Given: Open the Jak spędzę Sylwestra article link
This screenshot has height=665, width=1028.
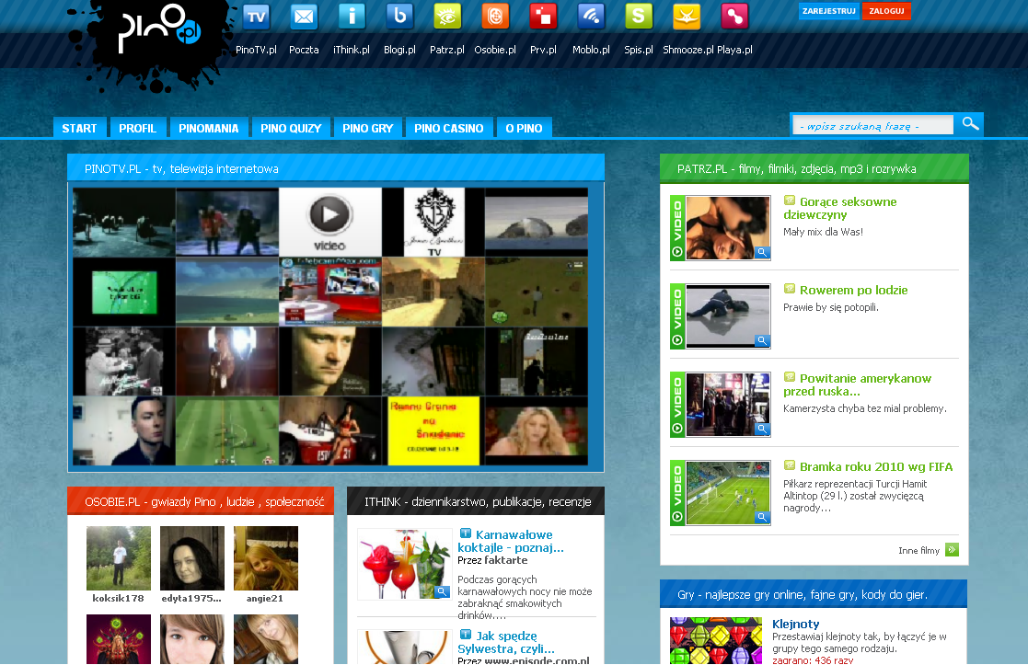Looking at the screenshot, I should coord(506,642).
